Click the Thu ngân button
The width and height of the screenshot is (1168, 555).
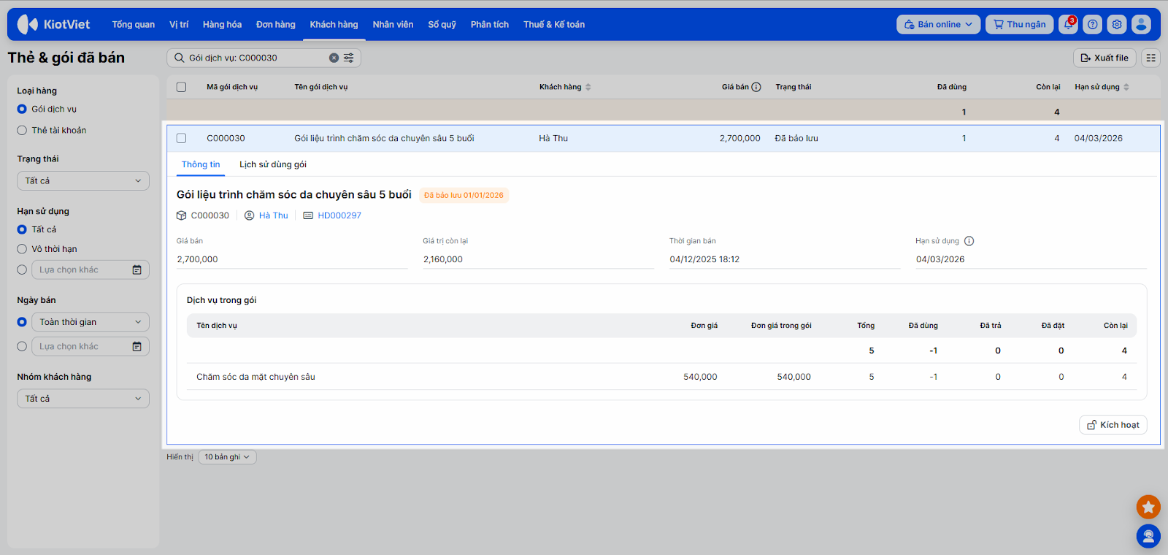click(x=1020, y=24)
